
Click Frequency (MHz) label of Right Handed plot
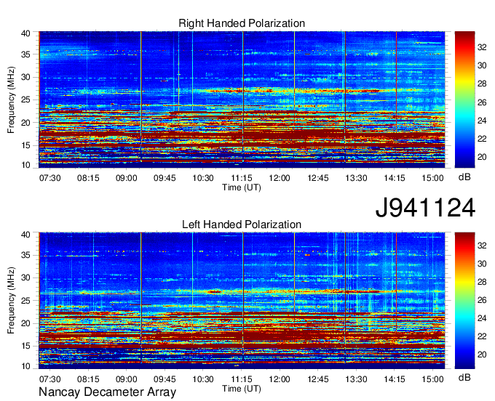(x=11, y=100)
